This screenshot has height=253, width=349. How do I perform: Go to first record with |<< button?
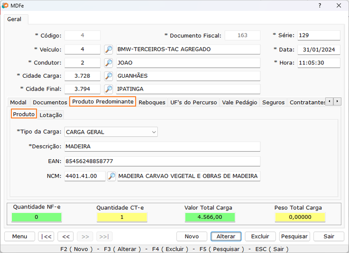click(46, 236)
